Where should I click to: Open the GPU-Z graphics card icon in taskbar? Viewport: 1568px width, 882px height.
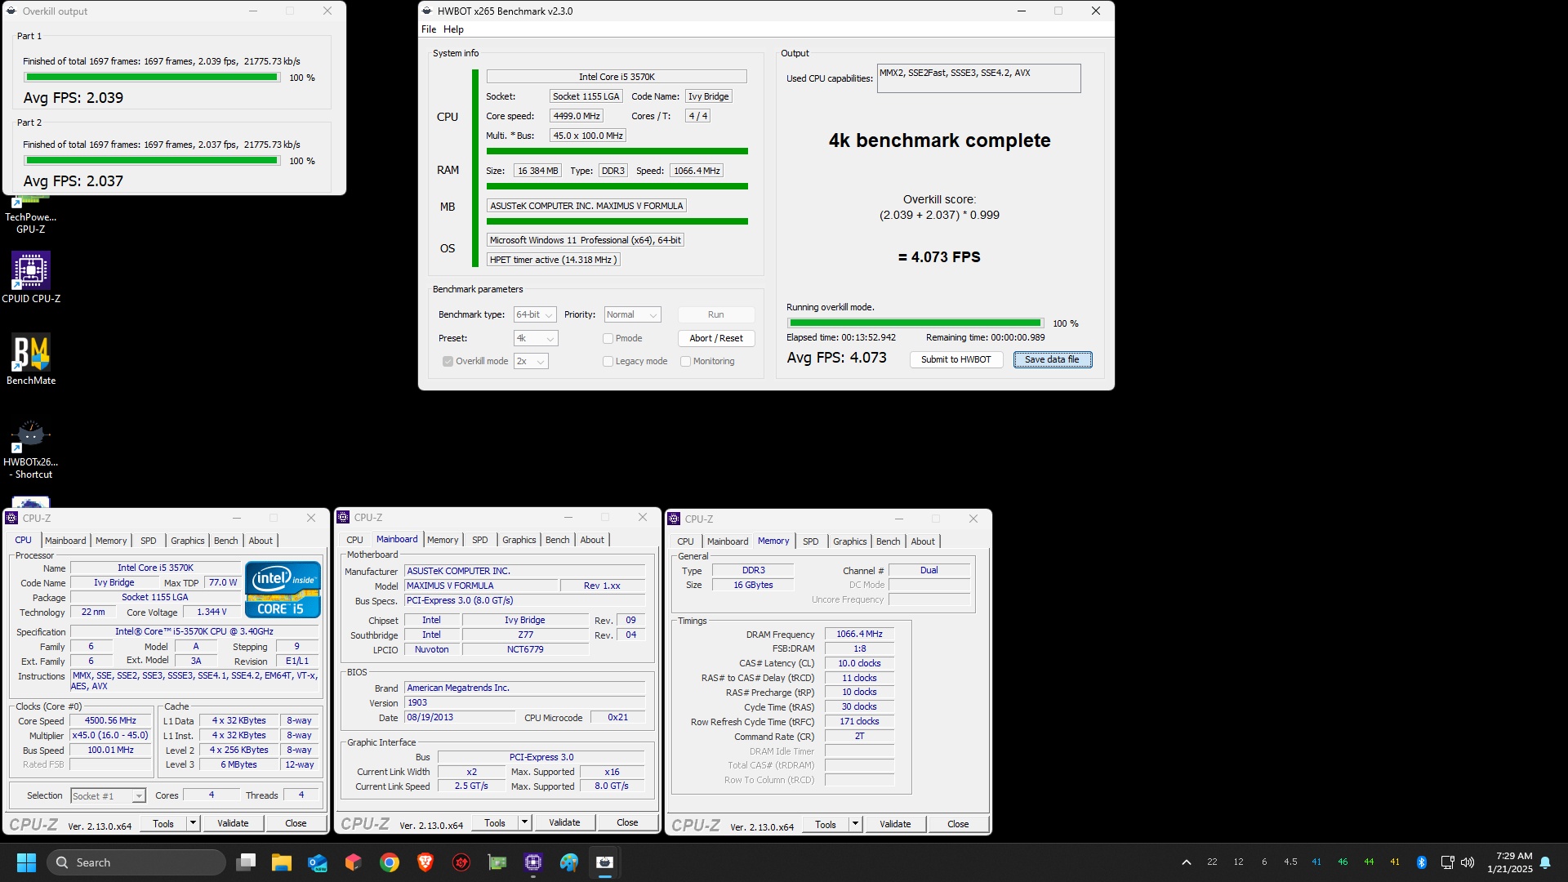[497, 862]
